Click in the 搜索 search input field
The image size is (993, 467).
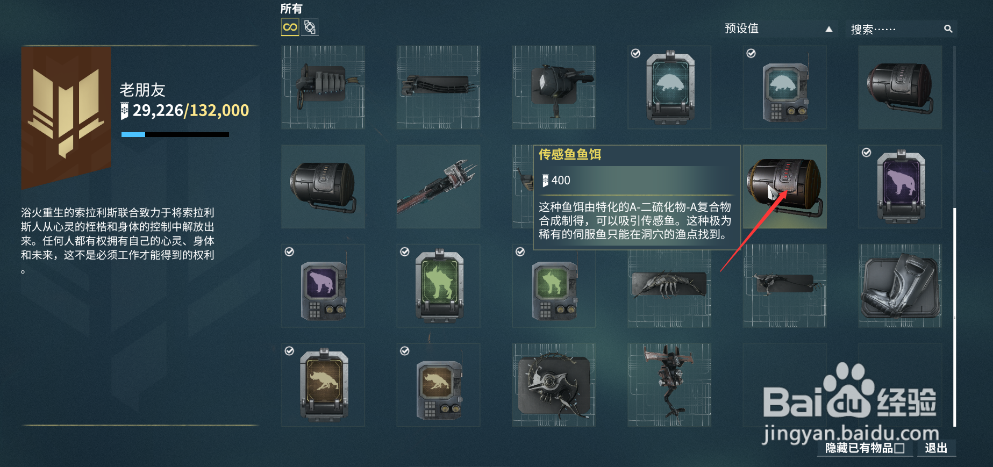(x=895, y=29)
